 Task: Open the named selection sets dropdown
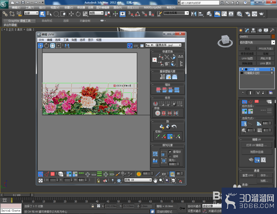point(176,13)
